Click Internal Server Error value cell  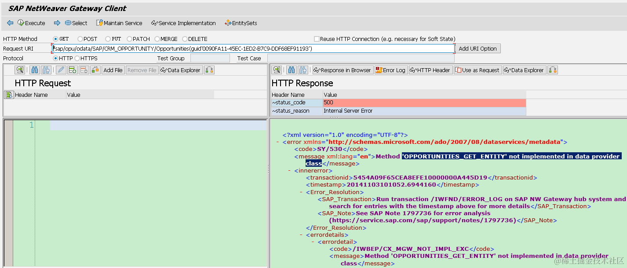click(424, 111)
